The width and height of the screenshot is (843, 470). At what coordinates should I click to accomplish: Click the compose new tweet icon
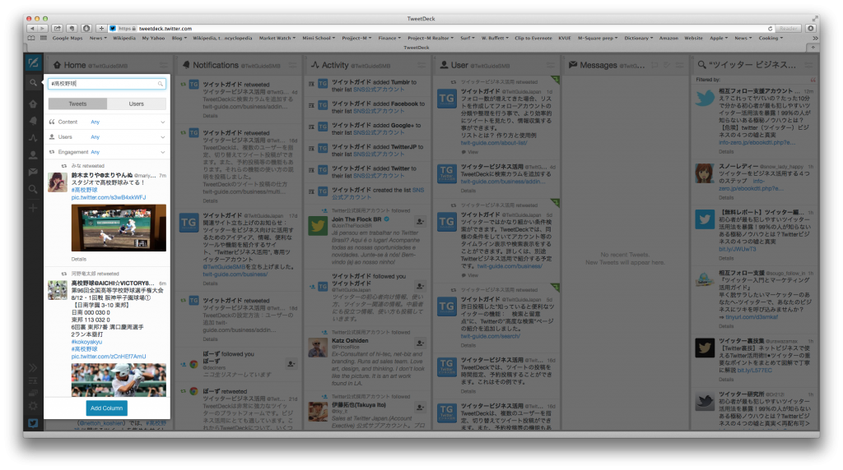(33, 63)
